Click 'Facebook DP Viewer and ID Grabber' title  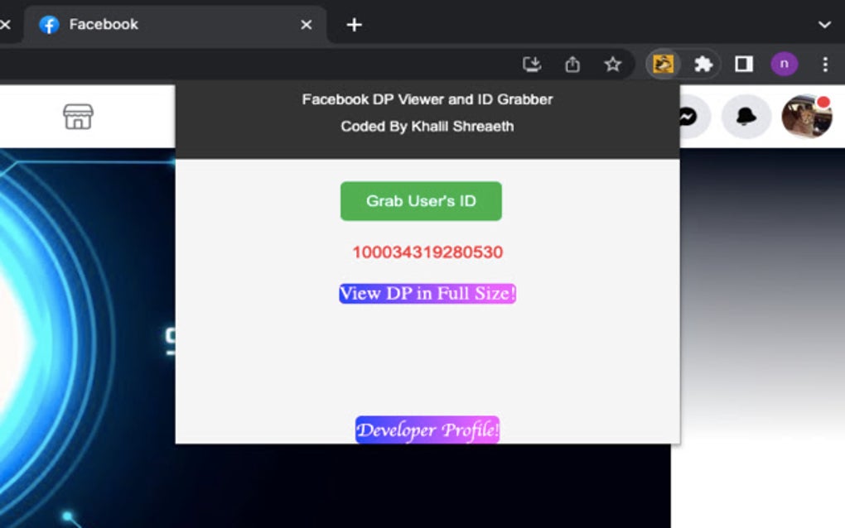427,99
